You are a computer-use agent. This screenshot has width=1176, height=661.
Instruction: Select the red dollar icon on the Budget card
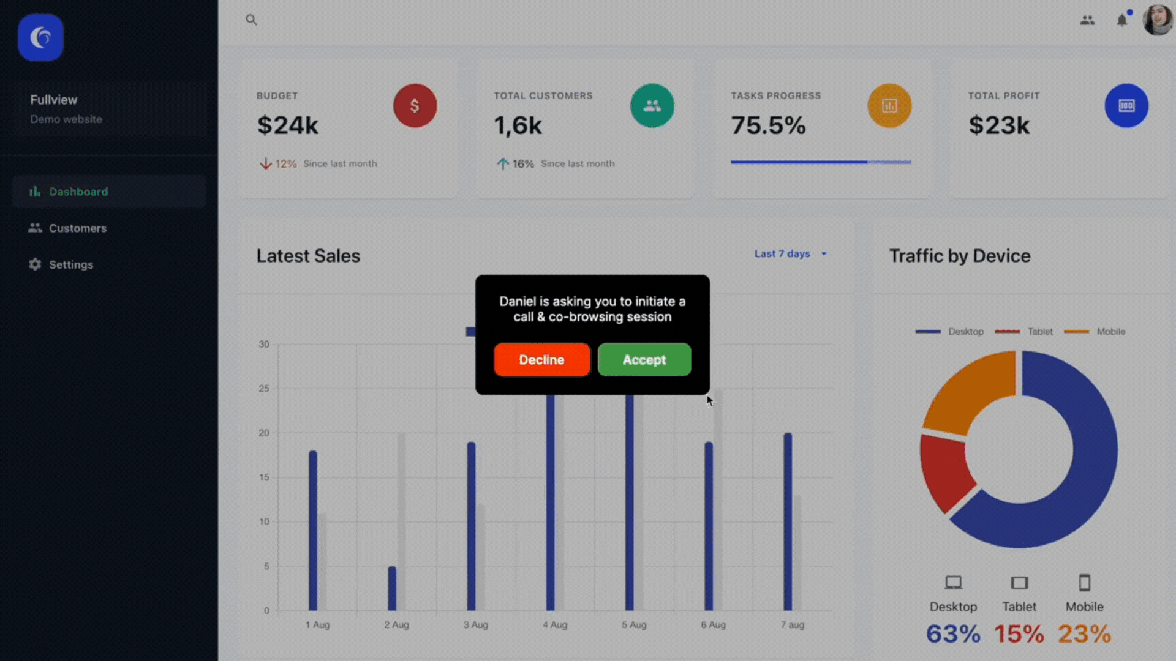pos(415,105)
